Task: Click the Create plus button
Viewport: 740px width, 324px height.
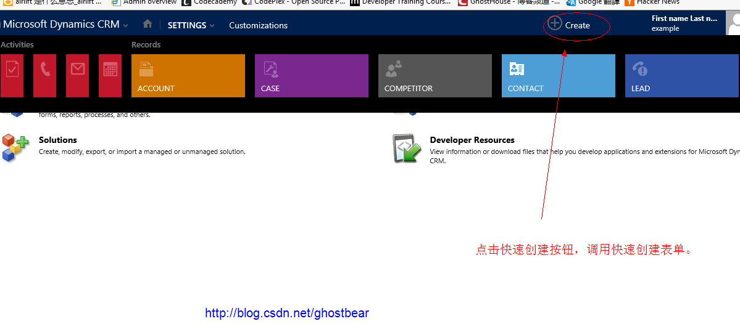Action: click(x=554, y=23)
